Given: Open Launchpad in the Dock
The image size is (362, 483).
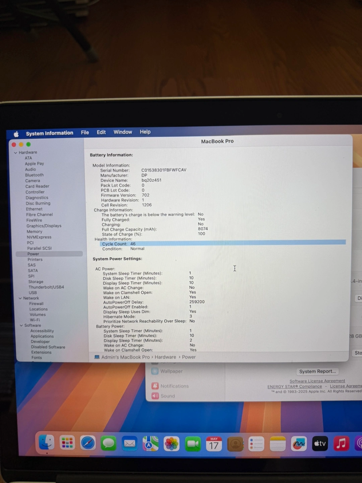Looking at the screenshot, I should [67, 443].
